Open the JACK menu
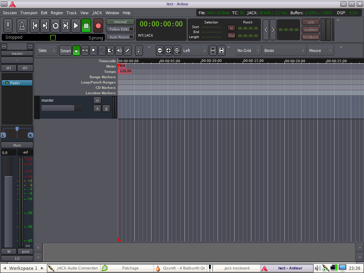Image resolution: width=364 pixels, height=273 pixels. pyautogui.click(x=97, y=13)
